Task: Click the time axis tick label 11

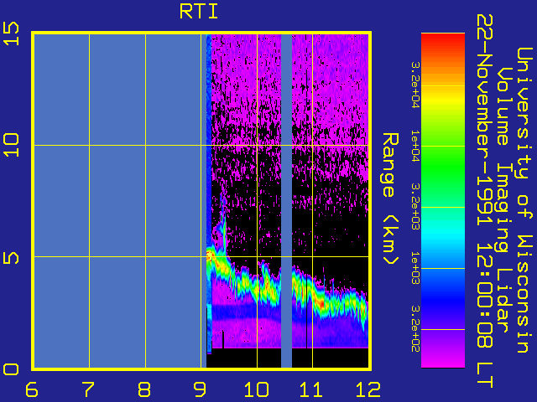Action: pyautogui.click(x=311, y=389)
